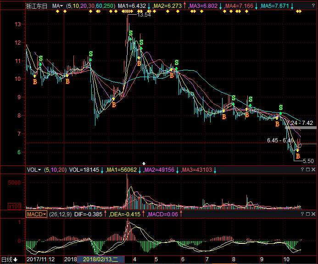Click the B buy signal near the 8.5 February low
This screenshot has height=264, width=318.
(x=114, y=105)
